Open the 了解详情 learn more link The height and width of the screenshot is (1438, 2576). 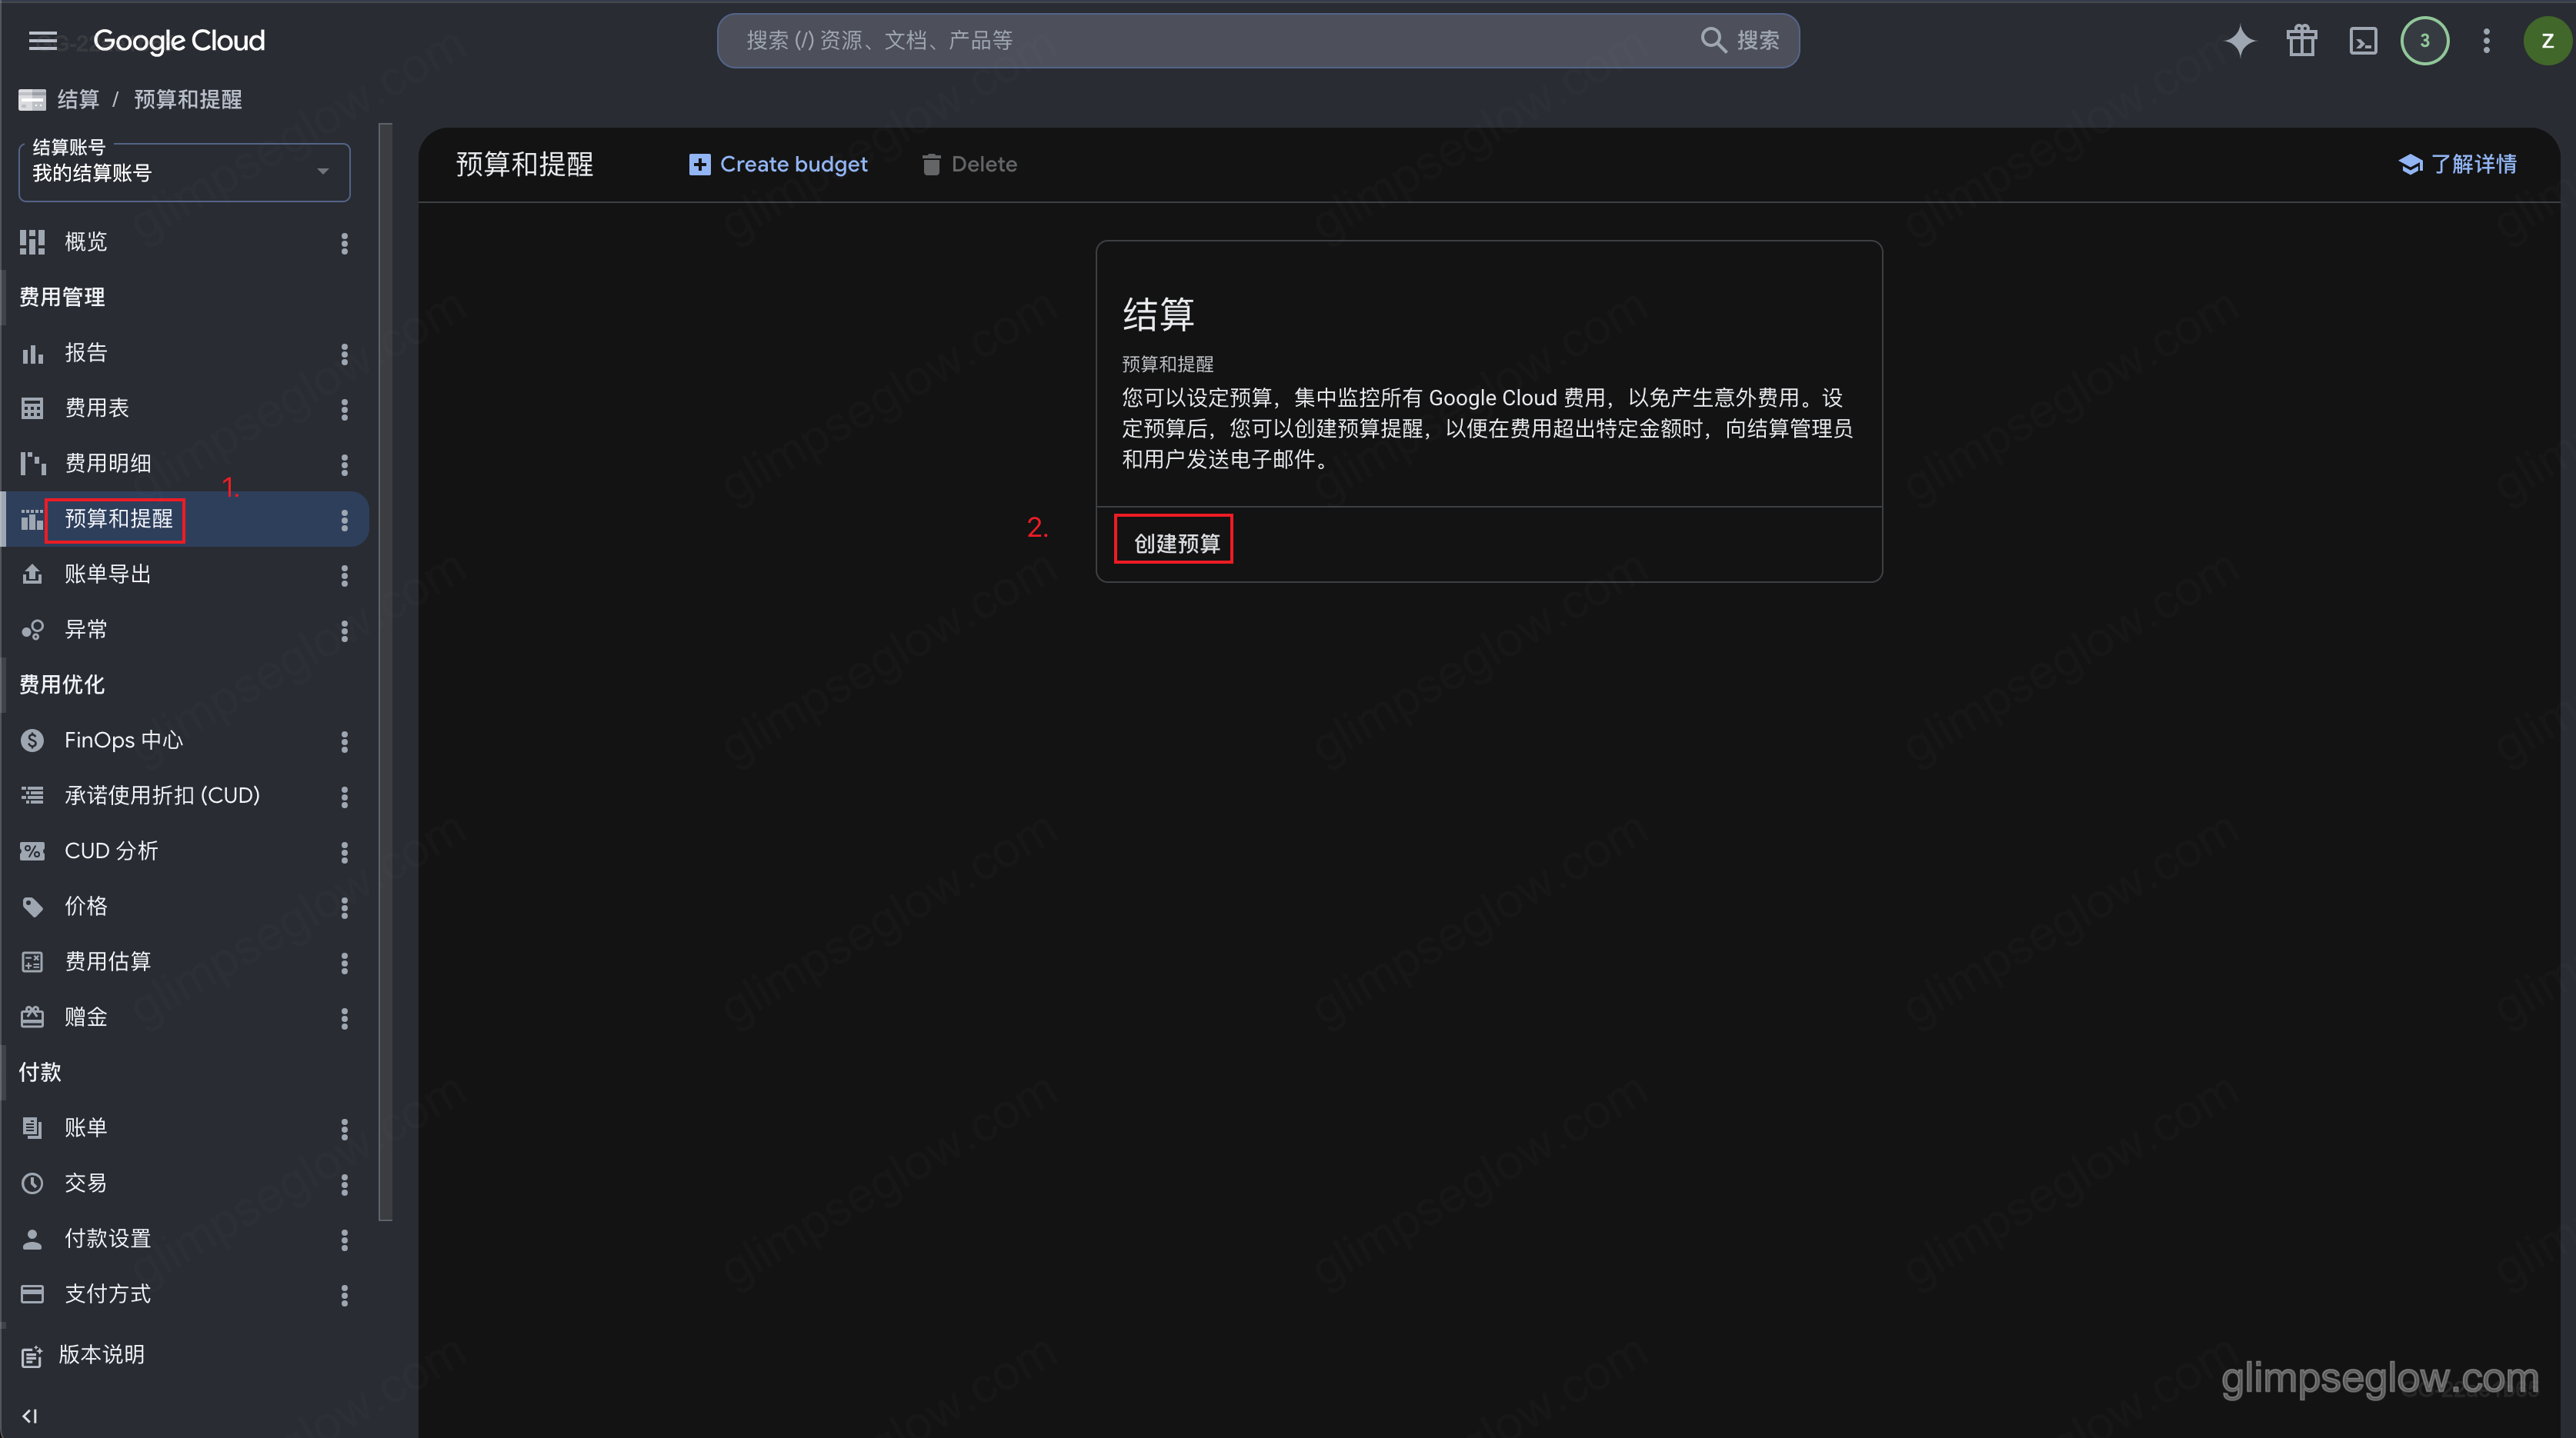tap(2457, 164)
